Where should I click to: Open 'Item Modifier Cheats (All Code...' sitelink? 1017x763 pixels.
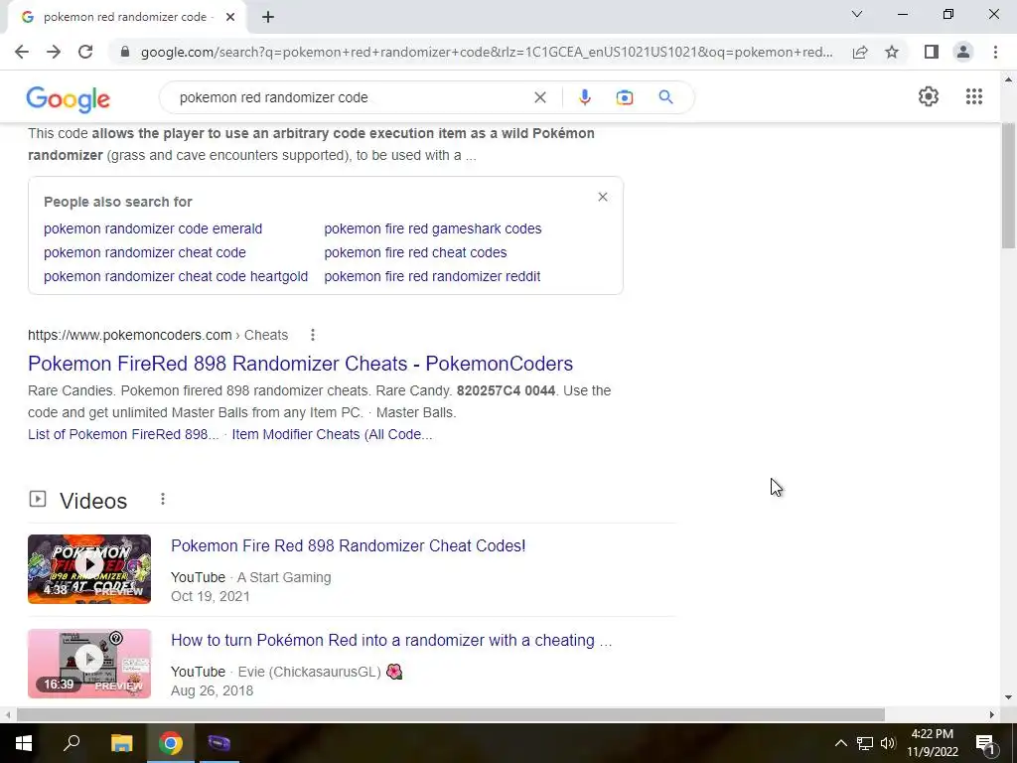coord(332,434)
